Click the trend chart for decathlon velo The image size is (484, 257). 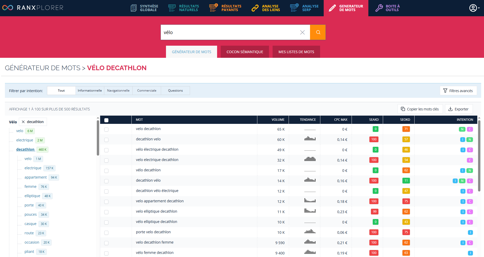click(310, 139)
